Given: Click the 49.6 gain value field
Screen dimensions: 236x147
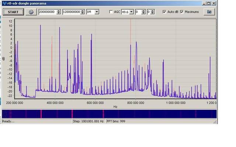Looking at the screenshot, I should 126,12.
